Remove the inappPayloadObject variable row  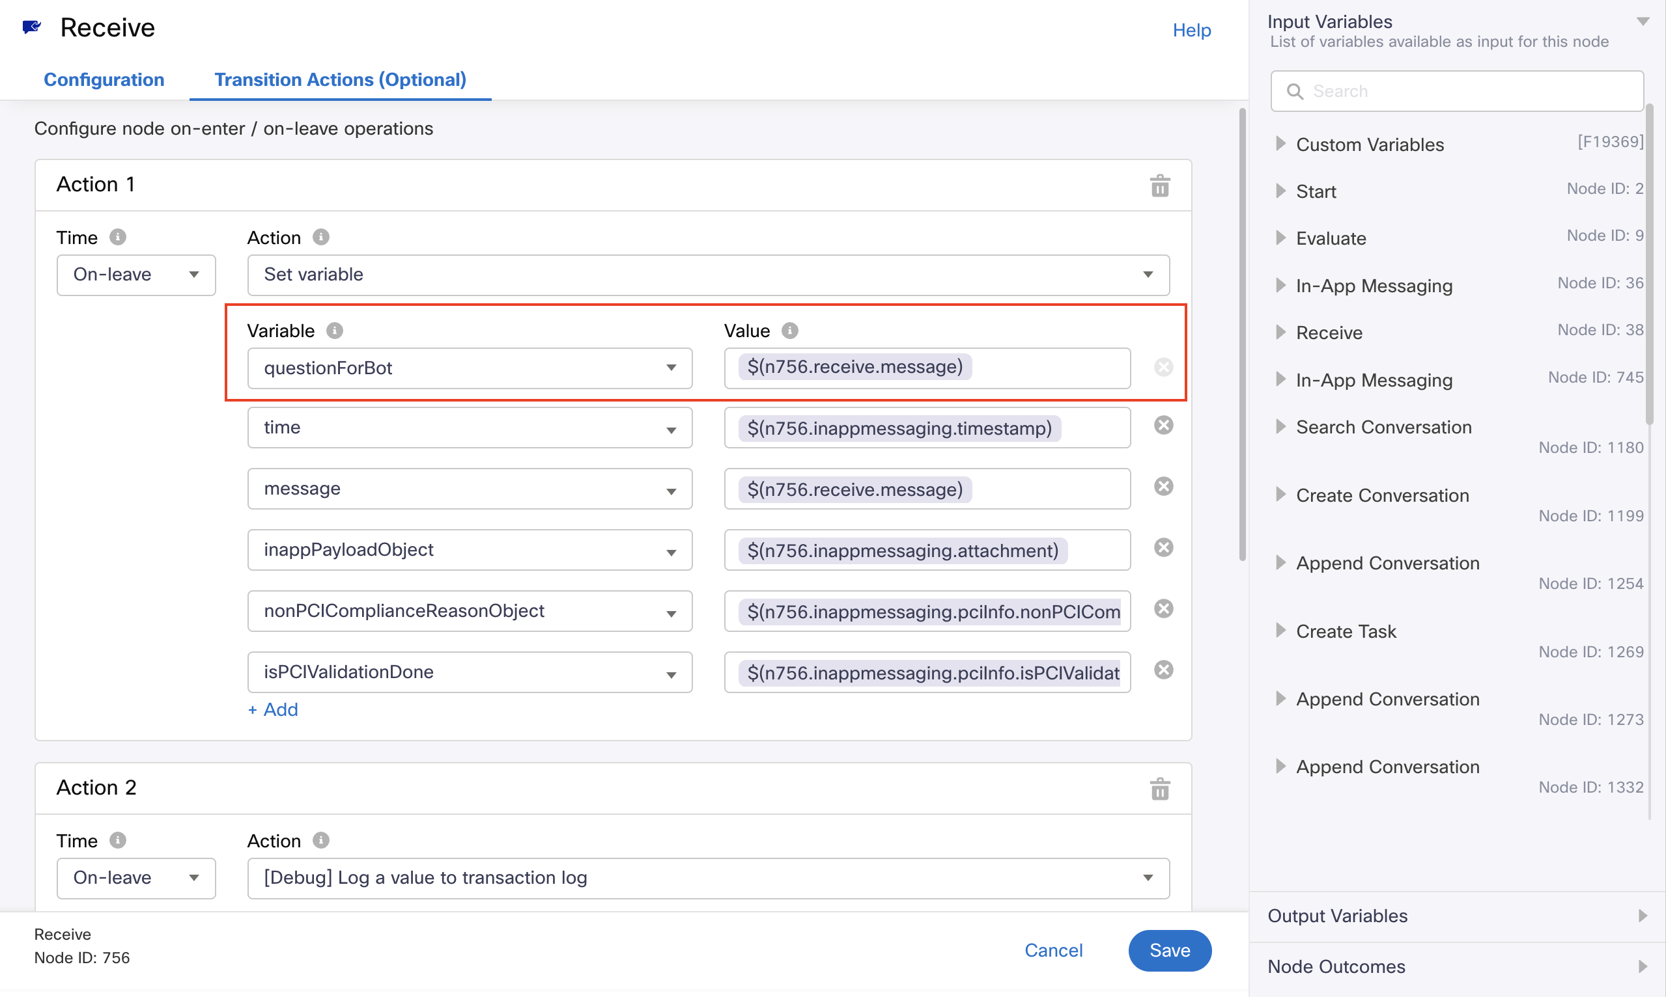[1164, 547]
